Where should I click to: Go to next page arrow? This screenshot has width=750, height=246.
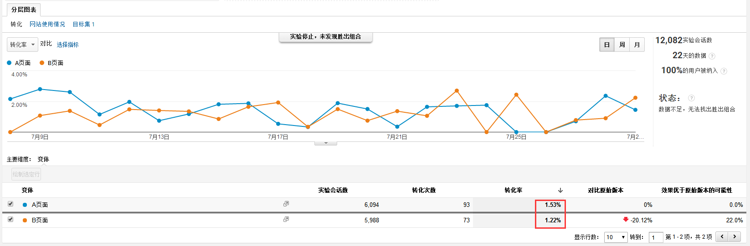735,236
